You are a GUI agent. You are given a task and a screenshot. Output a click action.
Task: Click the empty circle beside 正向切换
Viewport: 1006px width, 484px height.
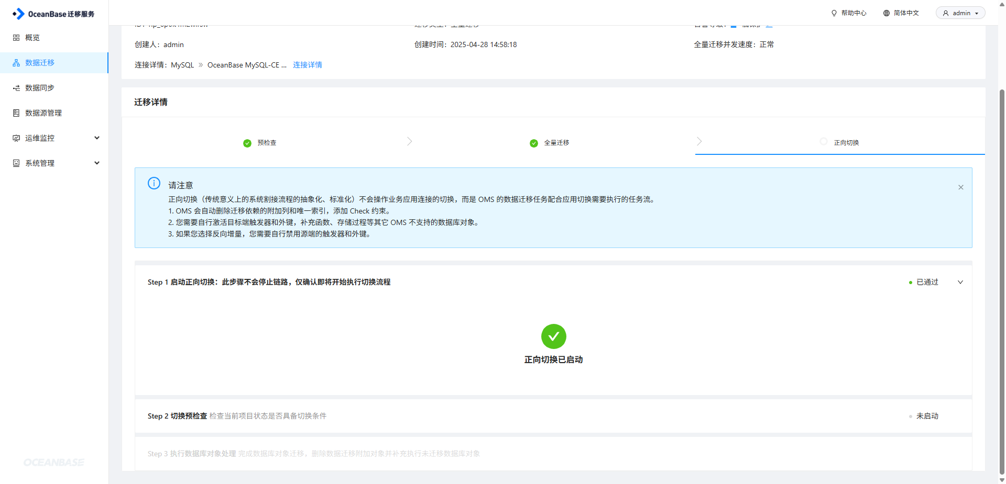824,142
